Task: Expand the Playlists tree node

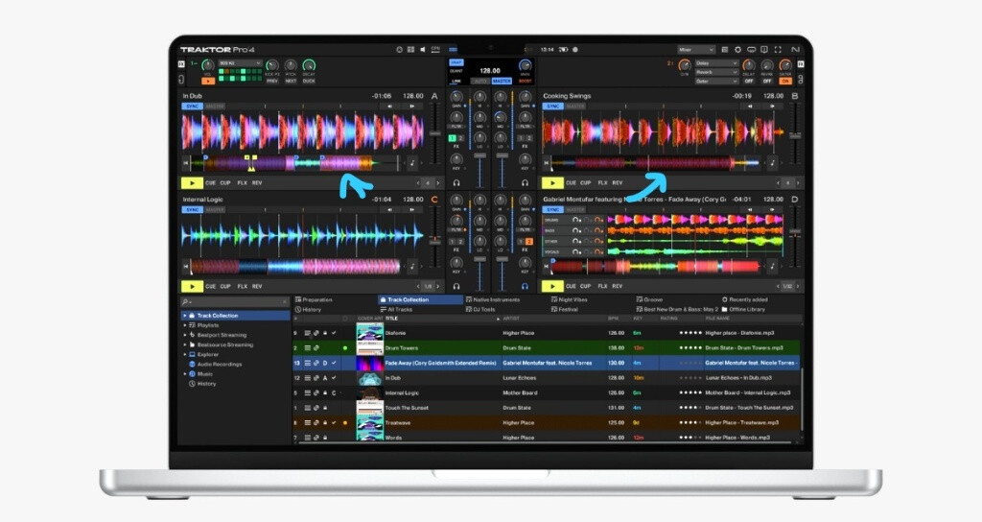Action: tap(185, 325)
